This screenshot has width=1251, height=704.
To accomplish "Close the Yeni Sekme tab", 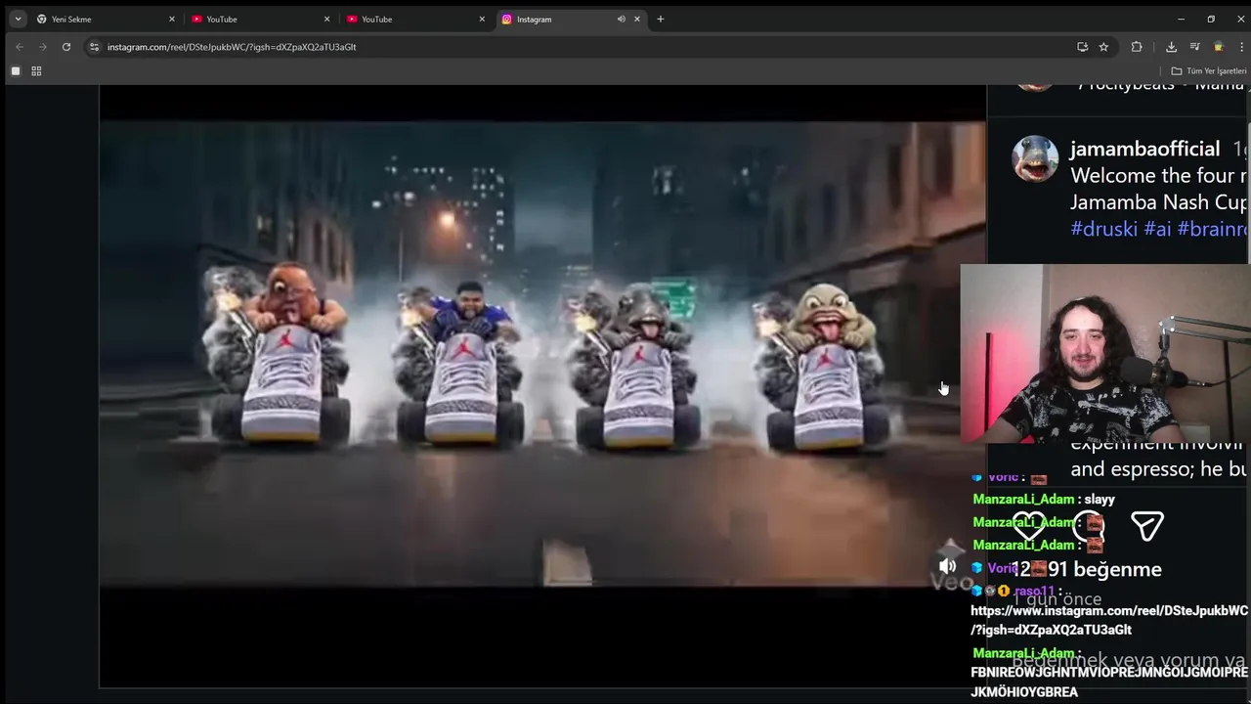I will (172, 19).
